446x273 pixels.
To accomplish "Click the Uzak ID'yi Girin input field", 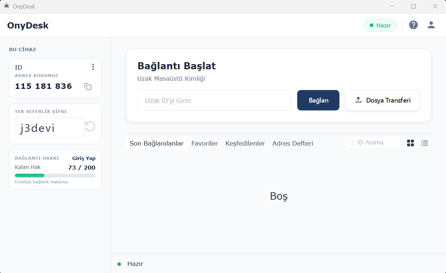I will (x=214, y=100).
